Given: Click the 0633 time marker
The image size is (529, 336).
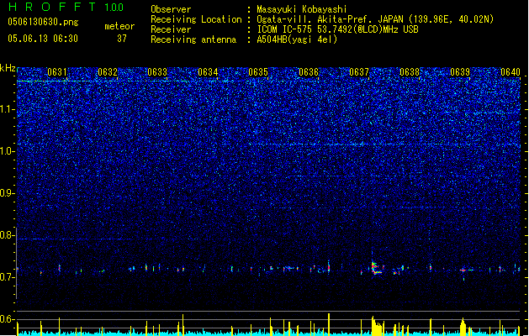Looking at the screenshot, I should pos(157,72).
